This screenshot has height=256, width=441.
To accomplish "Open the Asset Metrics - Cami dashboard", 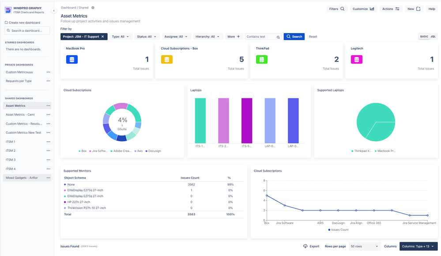I will [20, 114].
